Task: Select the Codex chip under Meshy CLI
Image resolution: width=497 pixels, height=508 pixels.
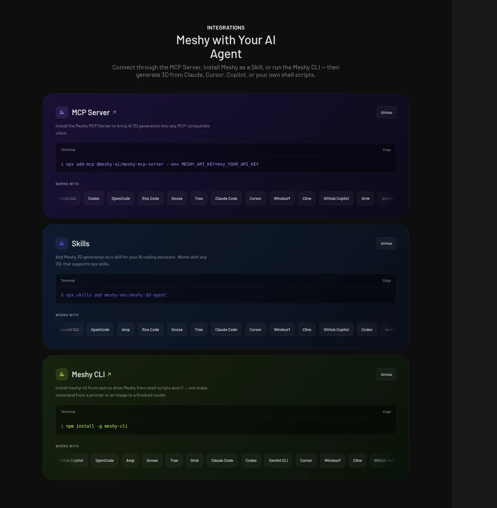Action: pos(251,460)
